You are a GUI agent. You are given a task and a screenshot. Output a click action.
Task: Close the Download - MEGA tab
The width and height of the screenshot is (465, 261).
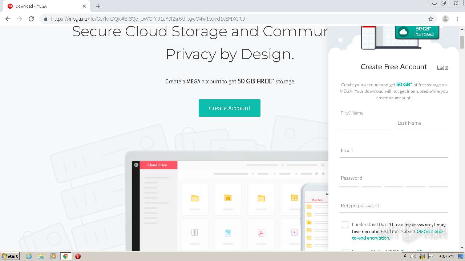tap(84, 6)
